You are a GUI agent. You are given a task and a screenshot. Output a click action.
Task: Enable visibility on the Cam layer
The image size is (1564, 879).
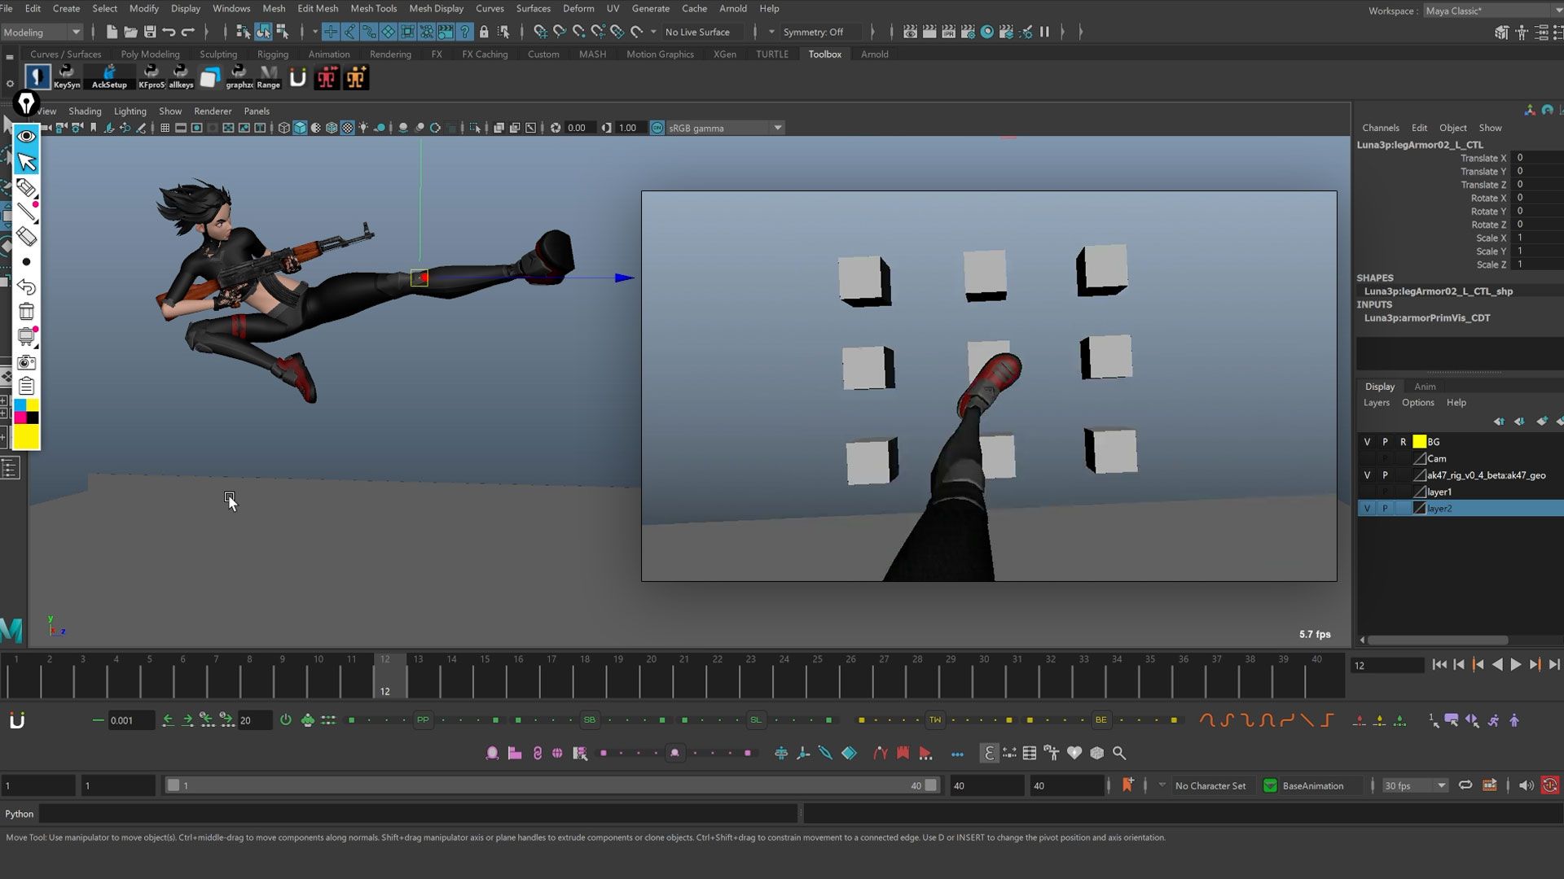coord(1367,458)
